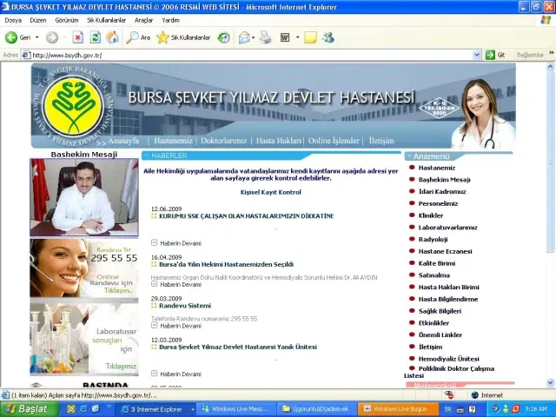Switch to Windows Live Messenger taskbar item
The height and width of the screenshot is (417, 556).
click(x=236, y=409)
